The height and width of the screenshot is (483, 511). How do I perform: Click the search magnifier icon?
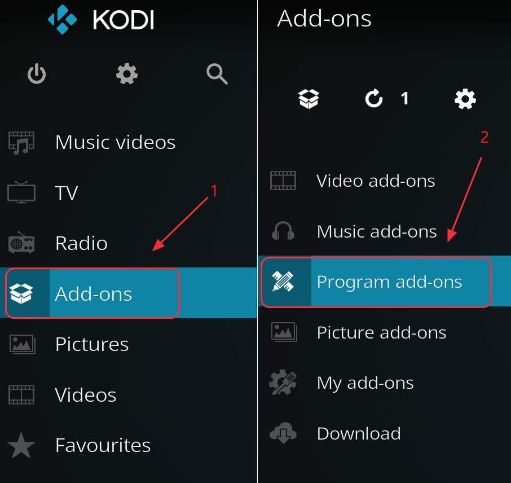click(217, 74)
